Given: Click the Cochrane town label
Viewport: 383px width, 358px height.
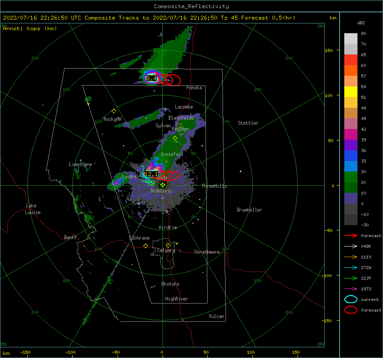Looking at the screenshot, I should click(x=139, y=238).
